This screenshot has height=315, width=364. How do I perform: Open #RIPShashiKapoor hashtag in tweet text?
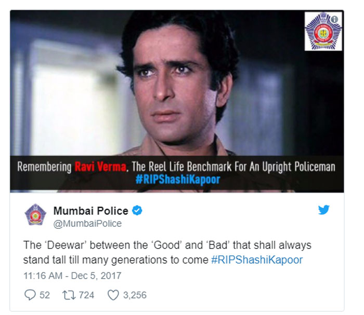257,260
